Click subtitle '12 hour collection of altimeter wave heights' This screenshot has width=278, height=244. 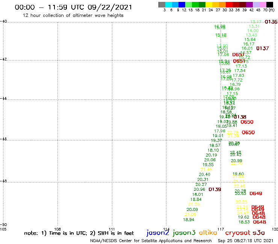coord(73,15)
